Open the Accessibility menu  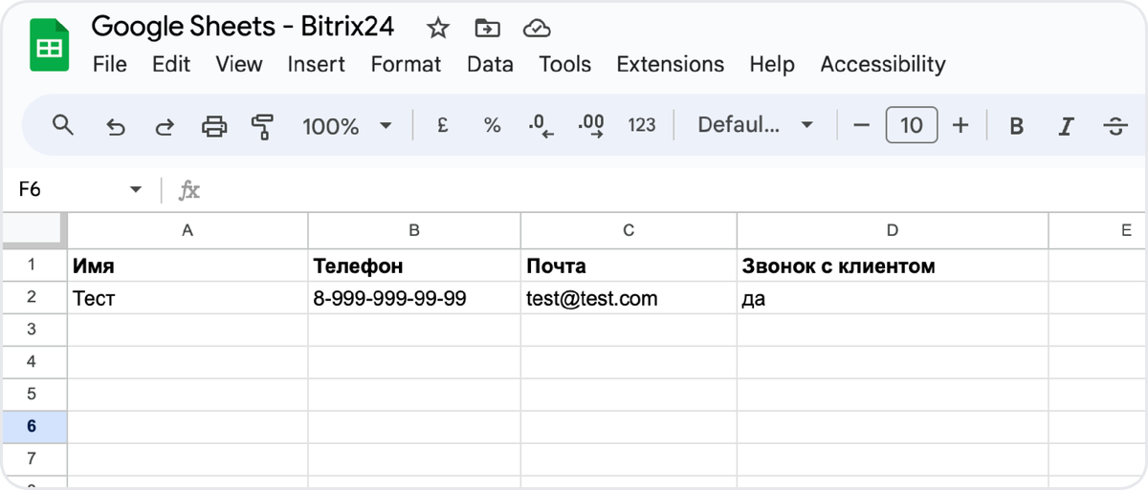coord(883,64)
